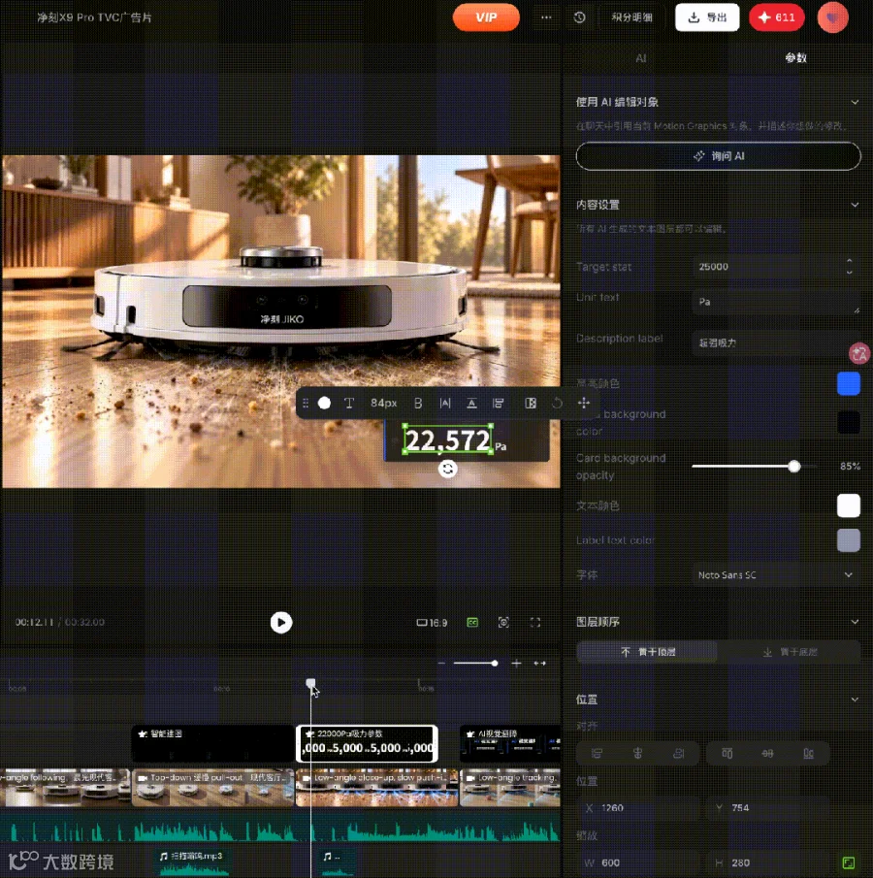Select the bring-to-top layer order option
This screenshot has height=878, width=873.
tap(647, 652)
